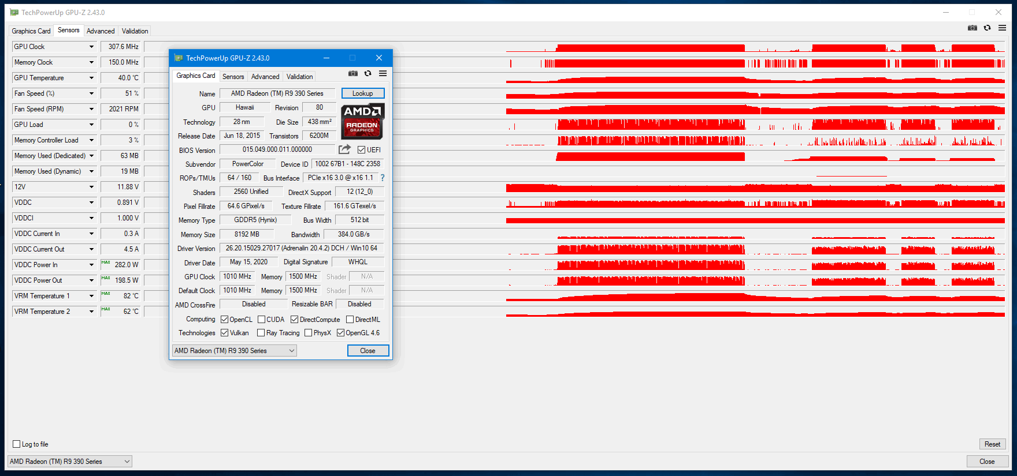Open hamburger menu in front GPU-Z window
Image resolution: width=1017 pixels, height=476 pixels.
pyautogui.click(x=383, y=73)
